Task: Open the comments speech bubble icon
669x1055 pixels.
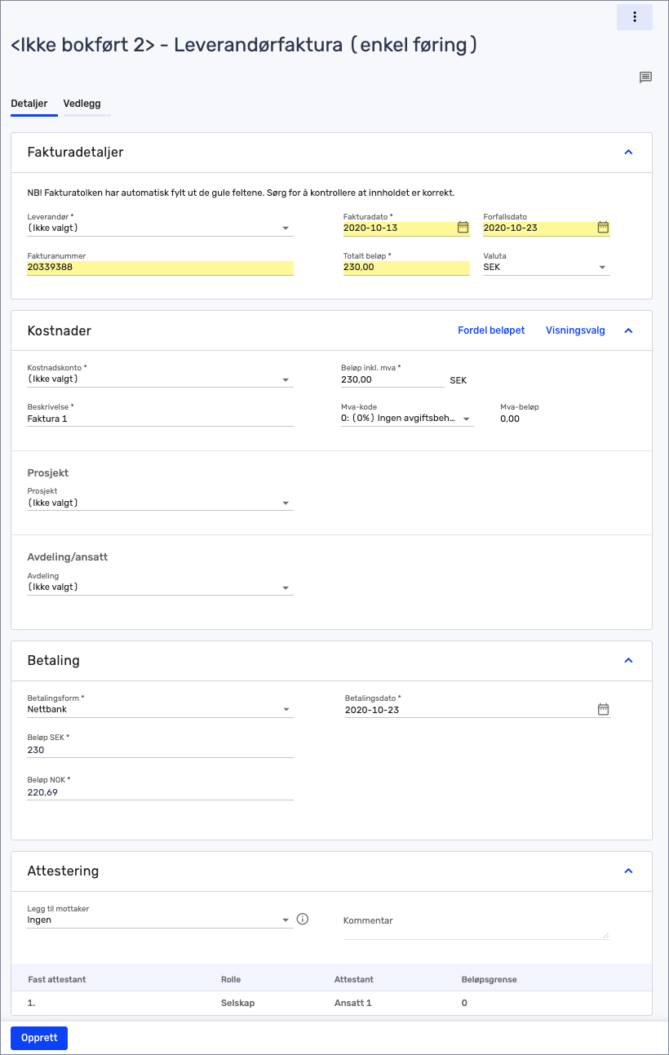Action: pyautogui.click(x=645, y=78)
